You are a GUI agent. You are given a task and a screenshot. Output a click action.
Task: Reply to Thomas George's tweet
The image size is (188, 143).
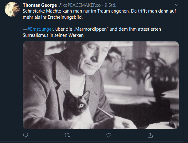25,135
